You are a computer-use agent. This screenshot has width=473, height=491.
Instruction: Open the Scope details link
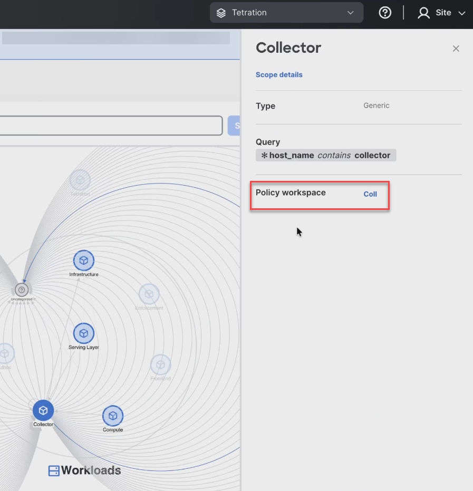pyautogui.click(x=279, y=75)
